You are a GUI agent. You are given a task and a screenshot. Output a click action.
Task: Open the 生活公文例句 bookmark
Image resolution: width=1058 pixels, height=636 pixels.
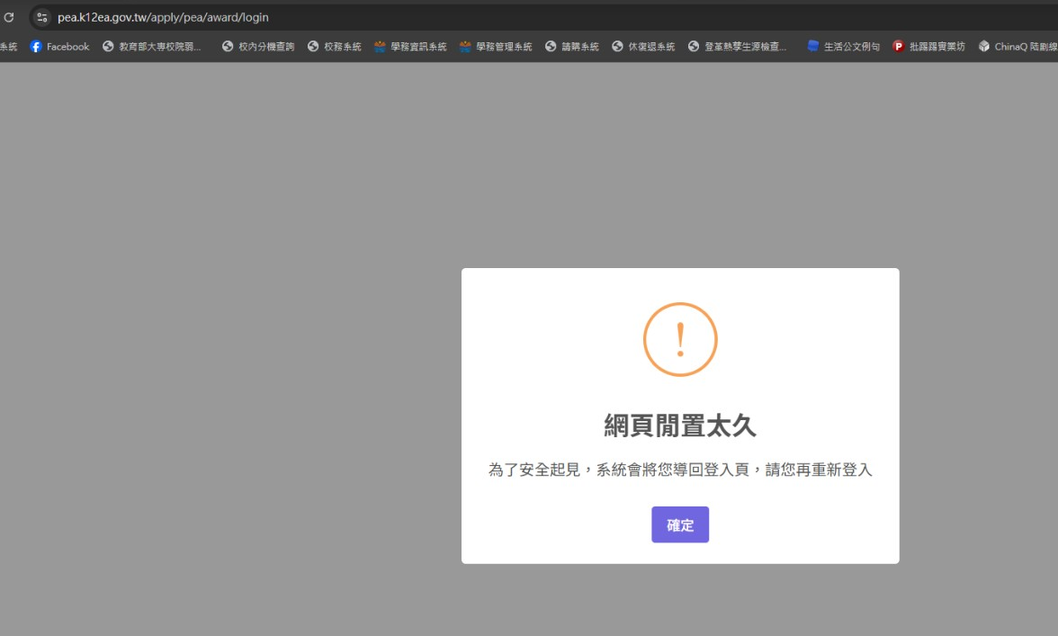pos(844,47)
